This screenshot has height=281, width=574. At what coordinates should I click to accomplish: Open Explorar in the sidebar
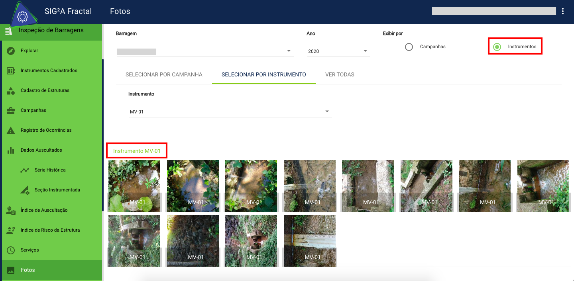(52, 51)
